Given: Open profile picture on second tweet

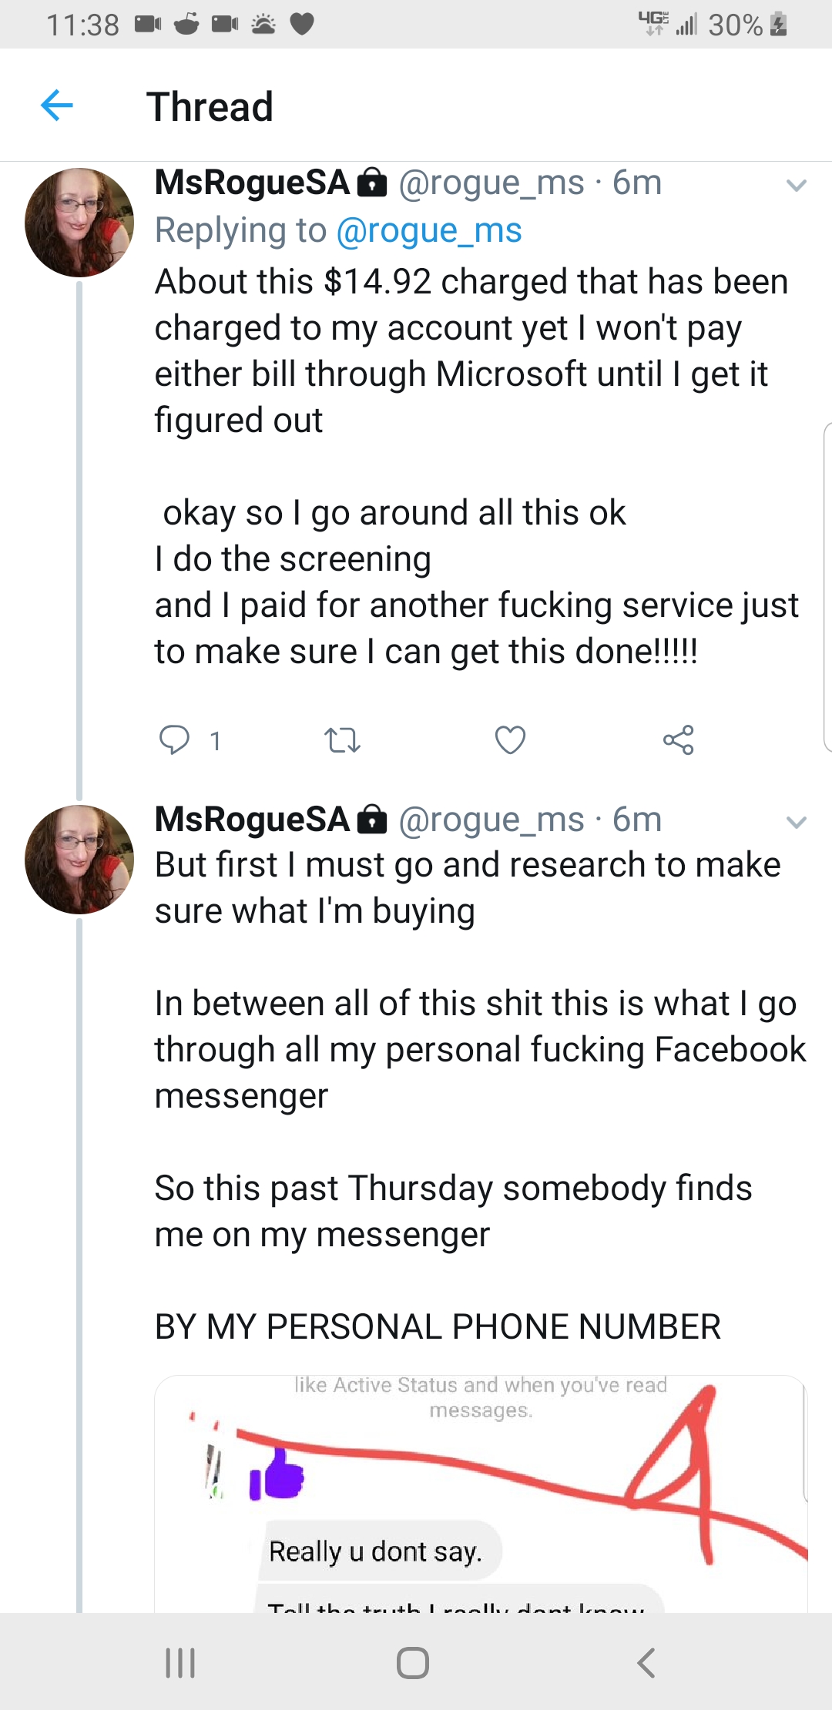Looking at the screenshot, I should [x=79, y=860].
